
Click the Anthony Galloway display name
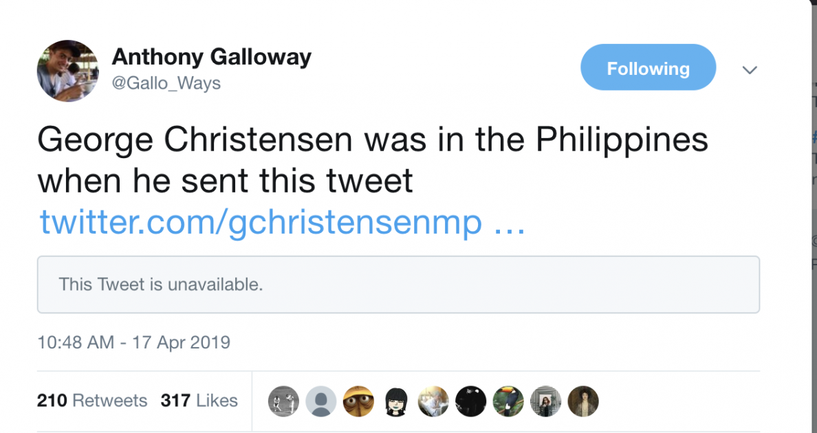(x=211, y=56)
